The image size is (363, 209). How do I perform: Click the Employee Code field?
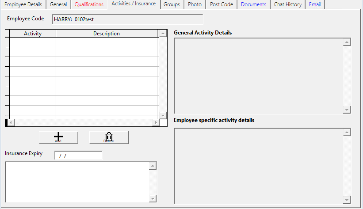click(x=127, y=19)
